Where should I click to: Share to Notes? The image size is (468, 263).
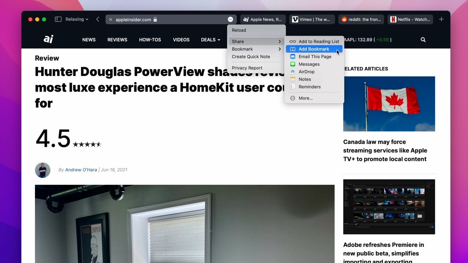314,79
